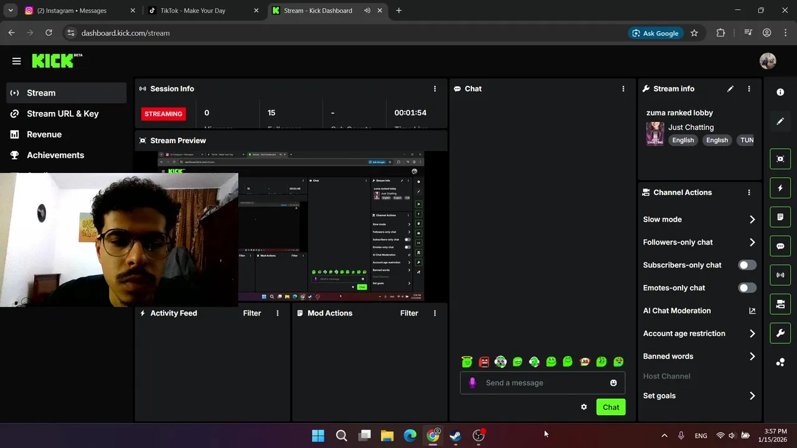Open Chrome extensions puzzle icon

[720, 33]
